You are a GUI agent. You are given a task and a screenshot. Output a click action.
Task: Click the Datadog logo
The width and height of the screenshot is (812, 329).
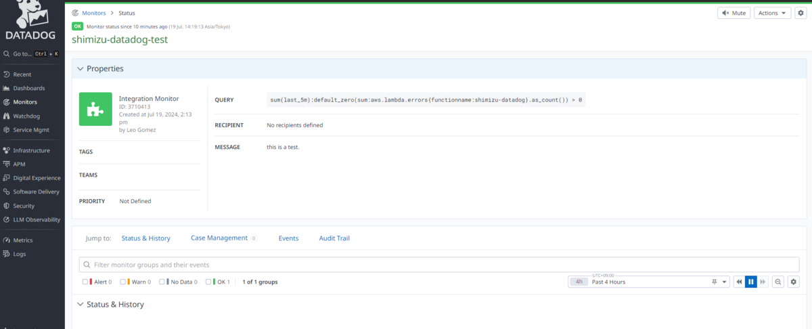[x=32, y=20]
